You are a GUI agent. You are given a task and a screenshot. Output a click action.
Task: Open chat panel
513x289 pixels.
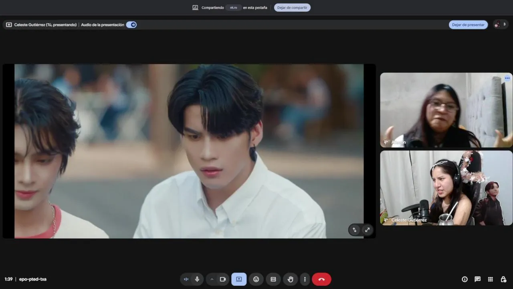[x=477, y=279]
